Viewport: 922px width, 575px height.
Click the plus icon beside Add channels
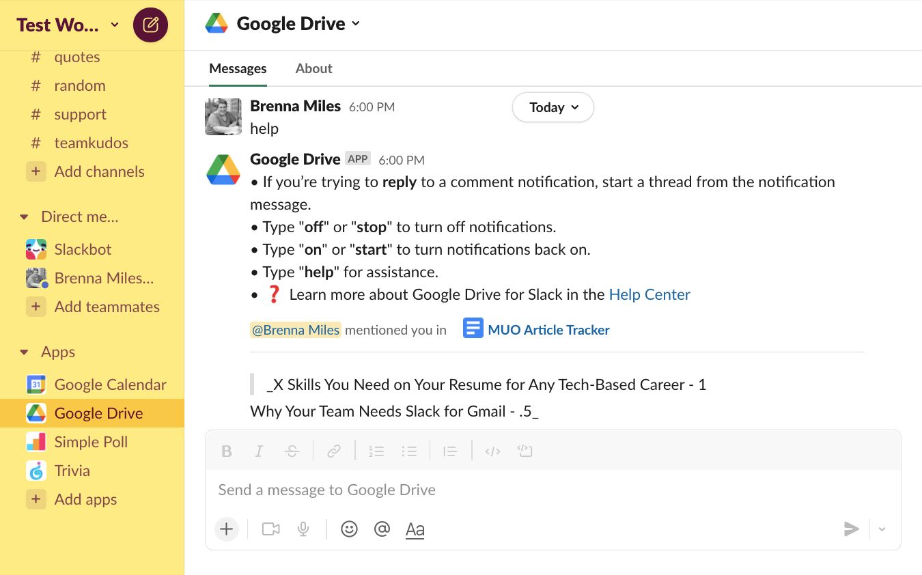36,172
